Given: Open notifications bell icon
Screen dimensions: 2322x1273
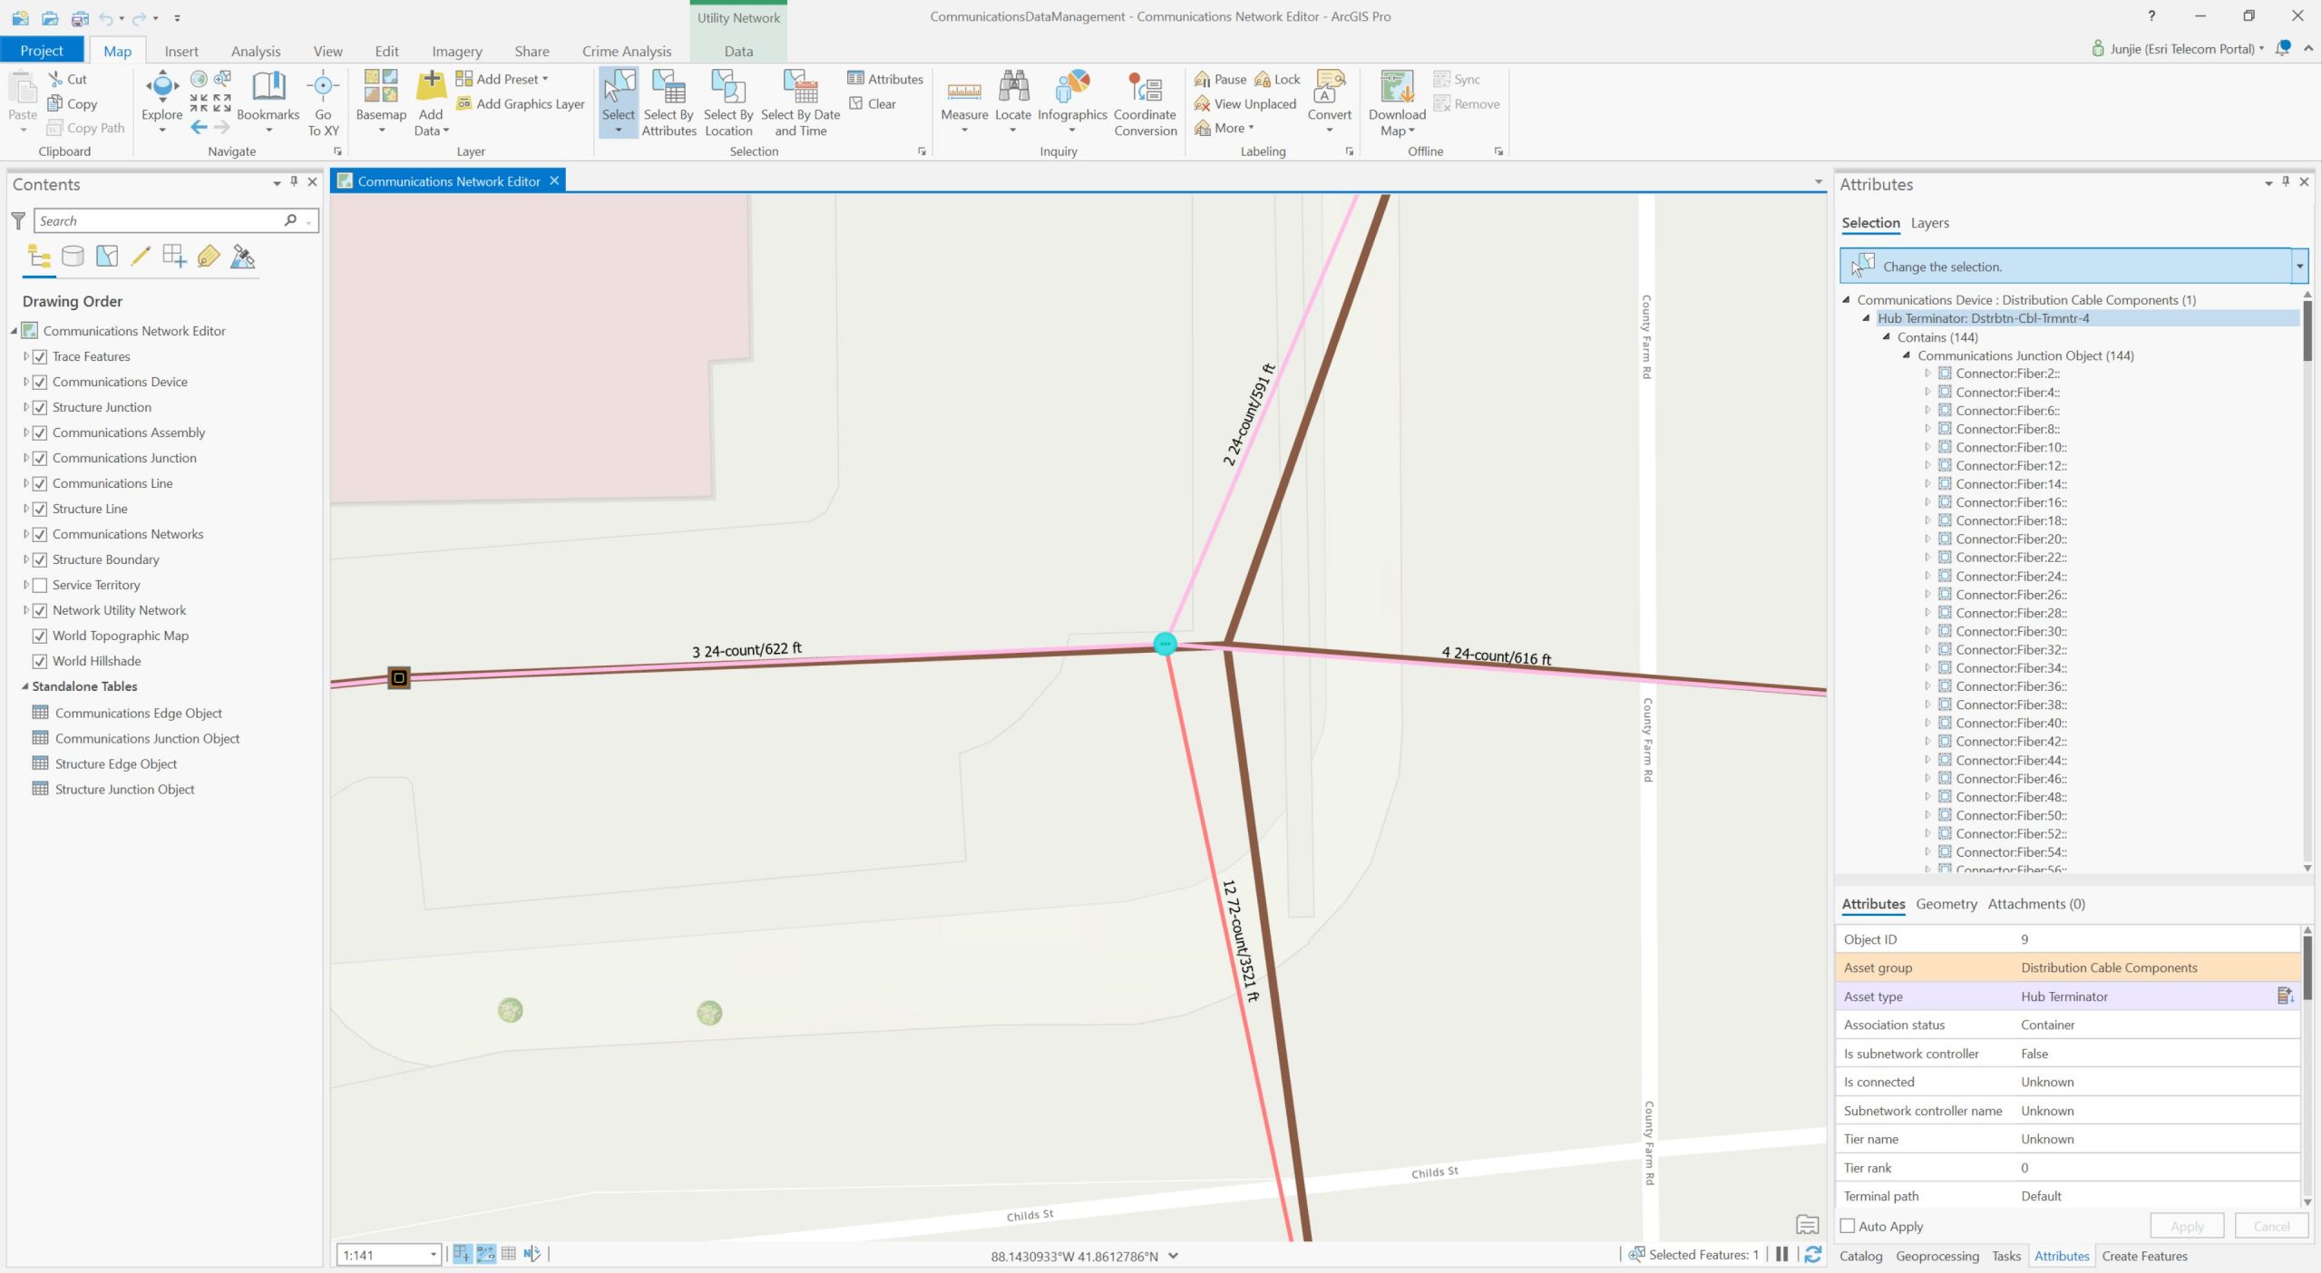Looking at the screenshot, I should click(2282, 48).
